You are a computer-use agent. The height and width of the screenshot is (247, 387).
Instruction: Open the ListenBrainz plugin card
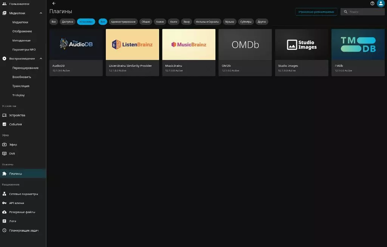pyautogui.click(x=132, y=52)
